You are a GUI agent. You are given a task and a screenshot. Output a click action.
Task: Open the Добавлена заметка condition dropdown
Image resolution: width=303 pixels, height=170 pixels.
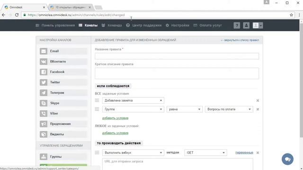pyautogui.click(x=133, y=101)
